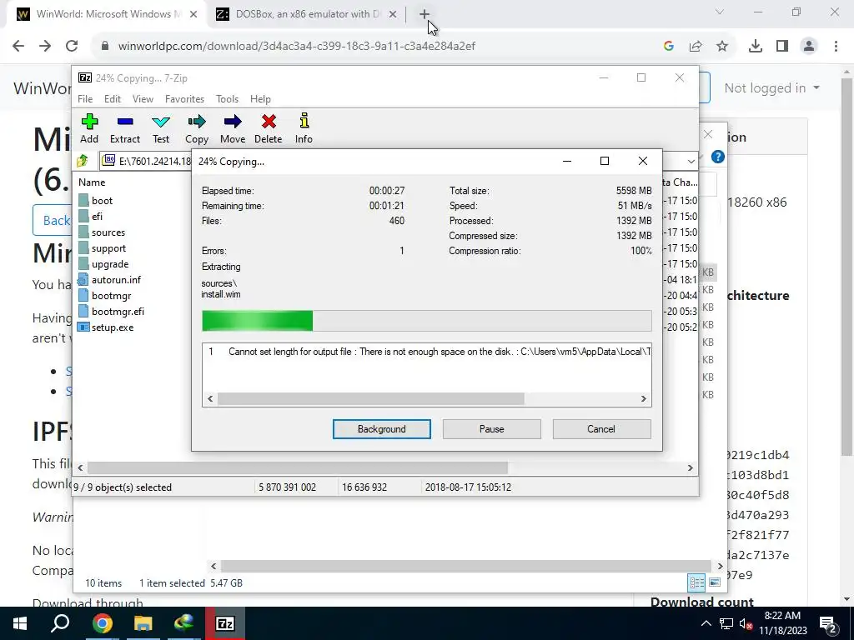Click the Move toolbar icon
Image resolution: width=854 pixels, height=640 pixels.
click(x=233, y=129)
